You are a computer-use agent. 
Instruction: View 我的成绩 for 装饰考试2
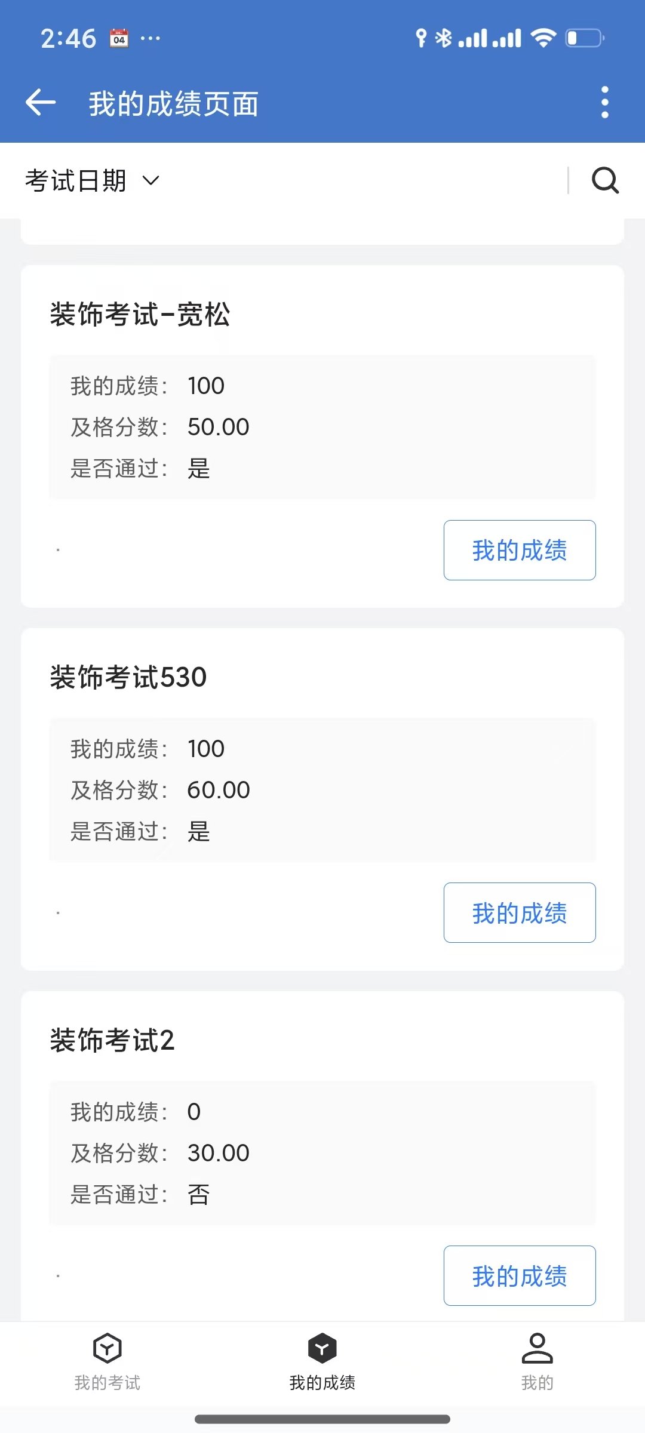pos(519,1276)
